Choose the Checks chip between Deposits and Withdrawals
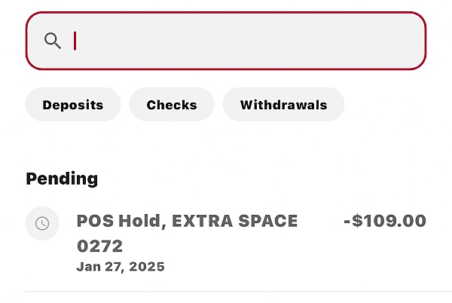 172,104
